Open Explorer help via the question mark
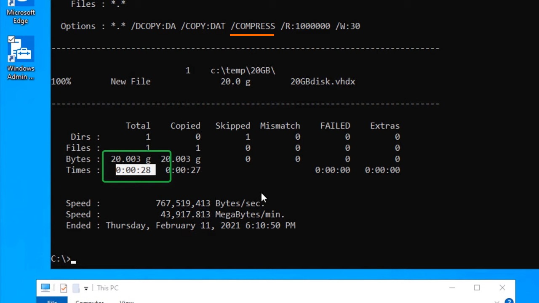The height and width of the screenshot is (303, 539). point(509,301)
